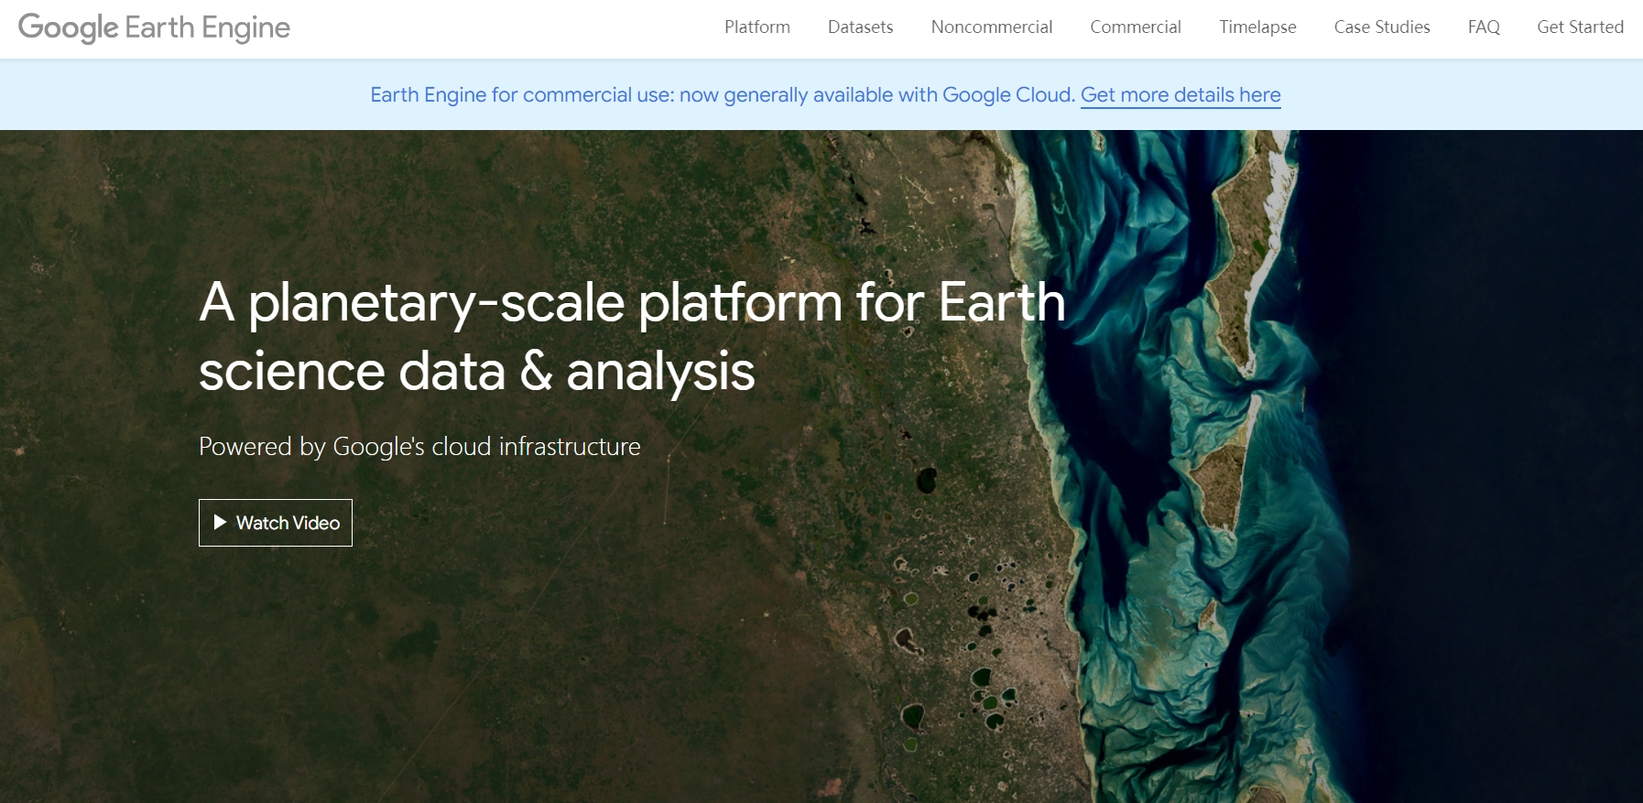The height and width of the screenshot is (803, 1643).
Task: Open the Commercial nav link
Action: [x=1136, y=27]
